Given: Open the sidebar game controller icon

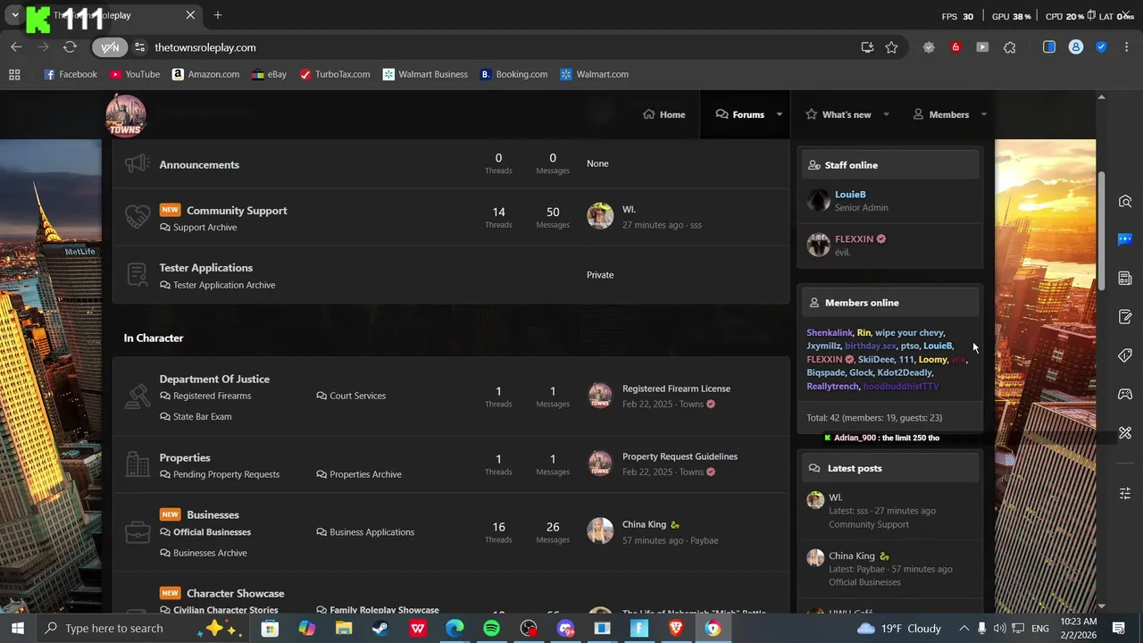Looking at the screenshot, I should tap(1125, 394).
